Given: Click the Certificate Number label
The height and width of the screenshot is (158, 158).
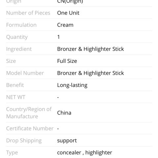Looking at the screenshot, I should tap(30, 128).
